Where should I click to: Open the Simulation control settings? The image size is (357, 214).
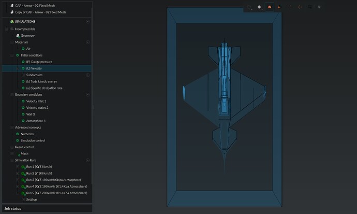pyautogui.click(x=33, y=140)
